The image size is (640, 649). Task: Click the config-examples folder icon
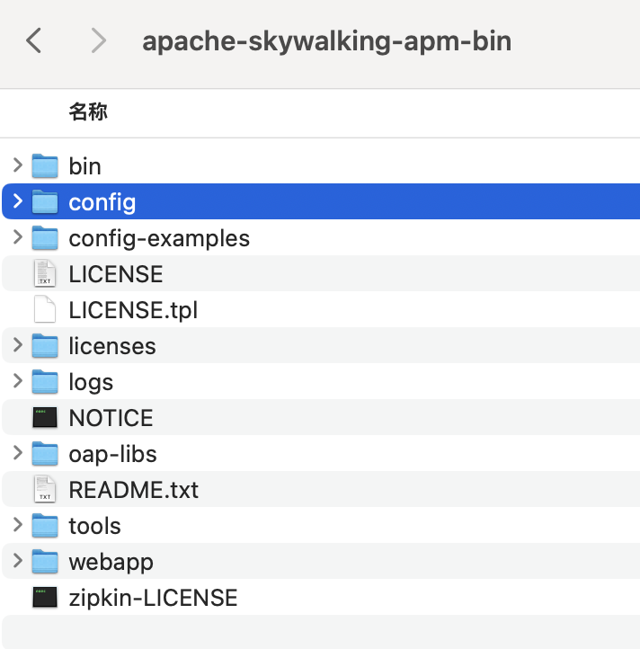[x=45, y=237]
